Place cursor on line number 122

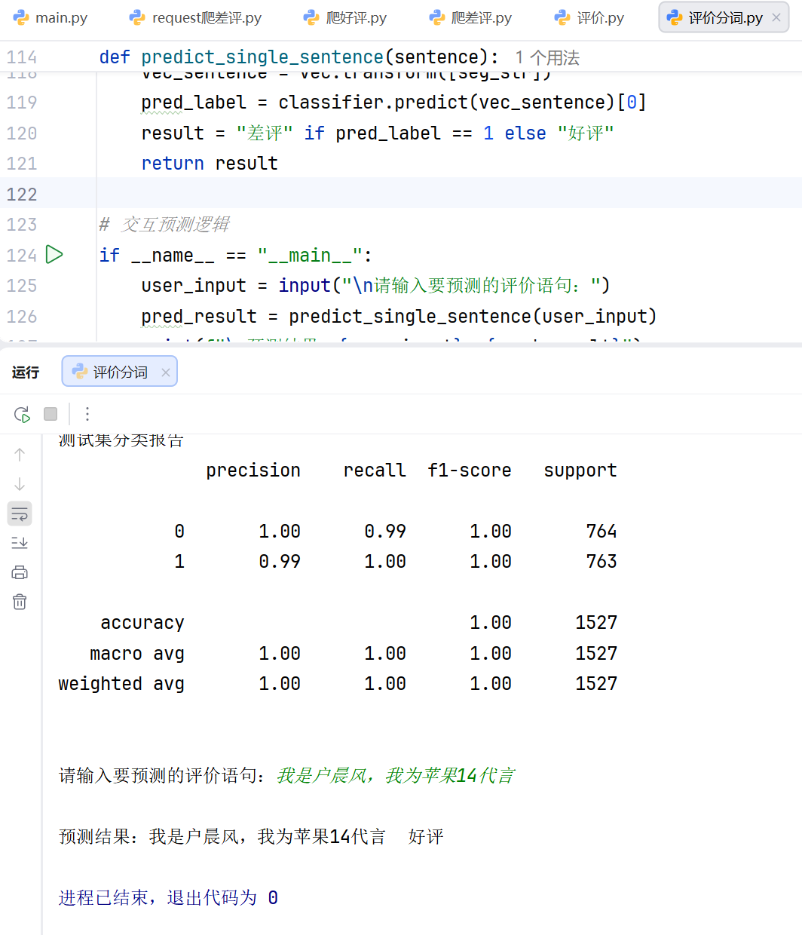21,194
